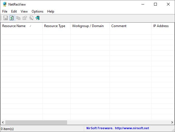Click the Workgroup / Domain column header
This screenshot has width=175, height=132.
click(x=88, y=26)
